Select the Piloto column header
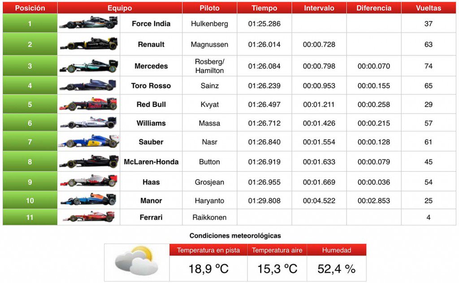The height and width of the screenshot is (283, 459). click(210, 8)
